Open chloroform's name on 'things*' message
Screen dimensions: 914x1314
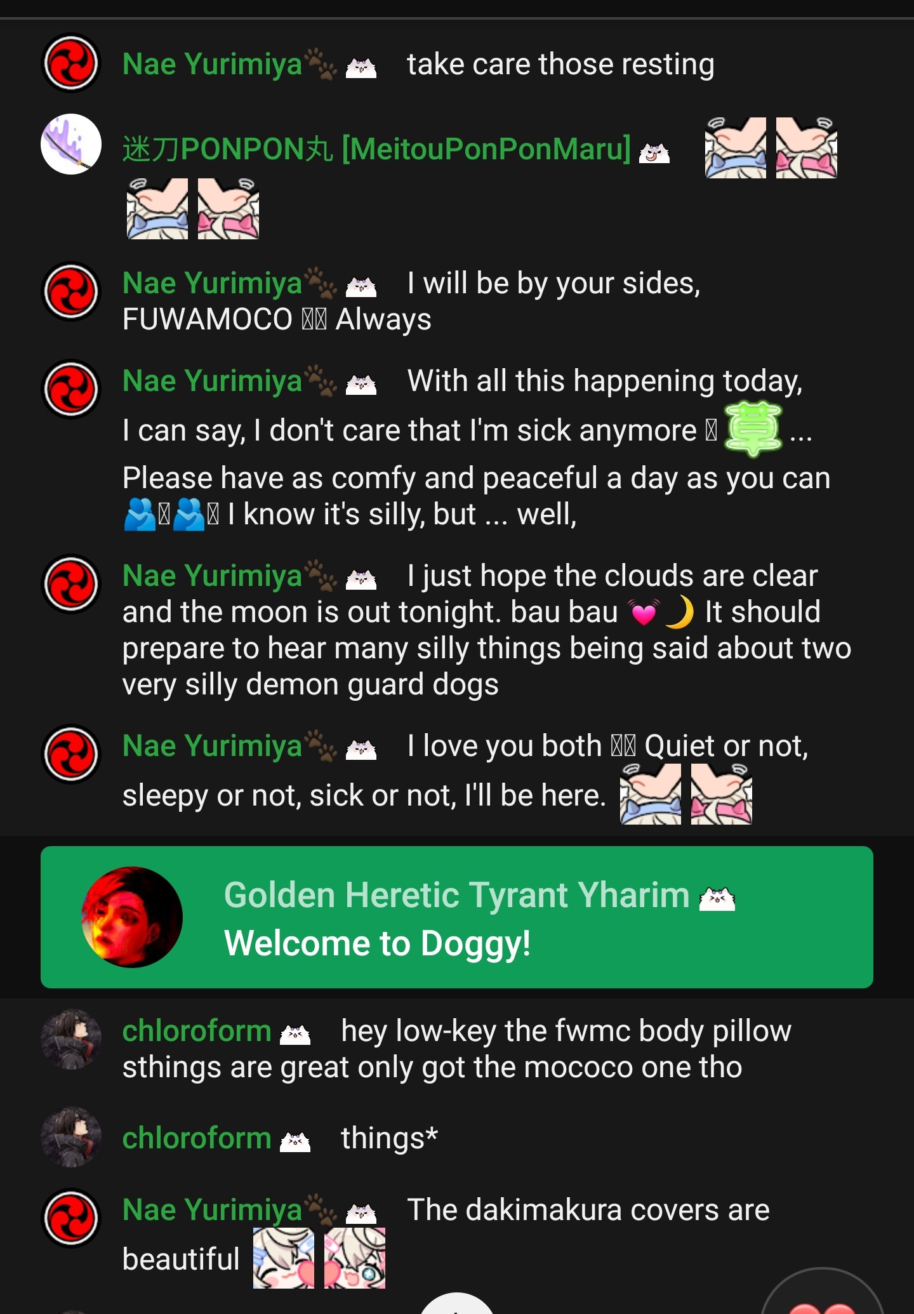tap(197, 1138)
